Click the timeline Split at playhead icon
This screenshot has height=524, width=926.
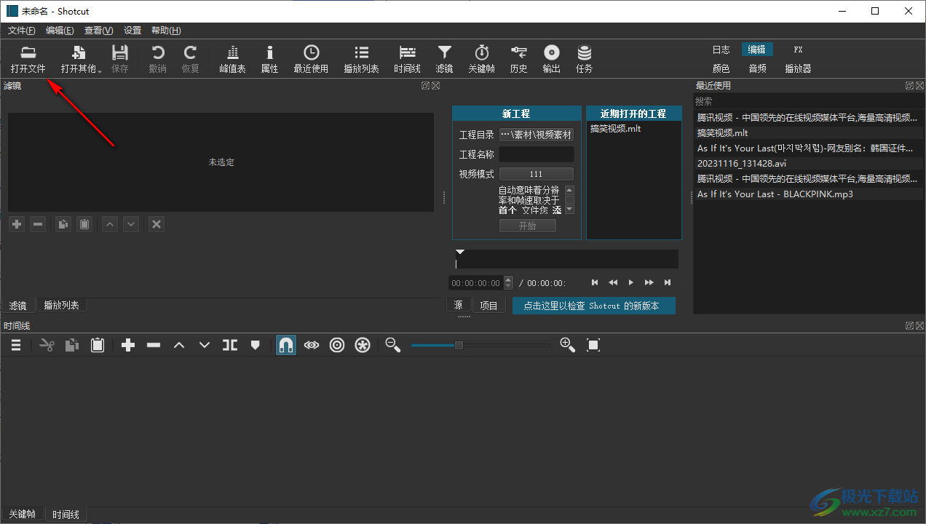[x=230, y=345]
